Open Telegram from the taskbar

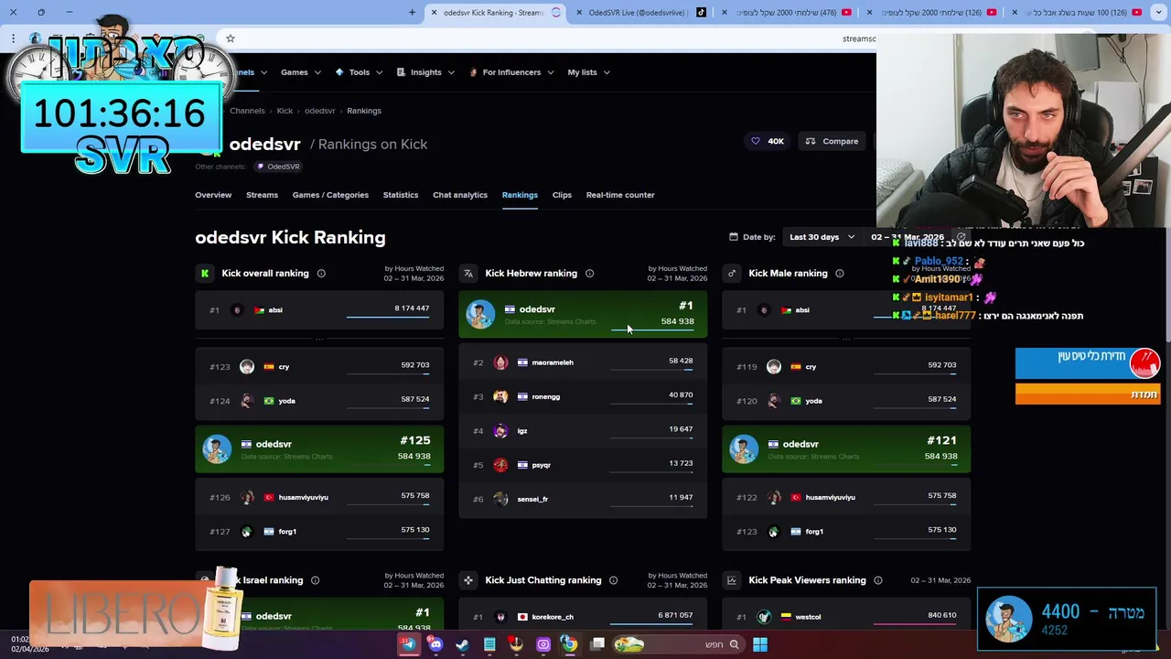(x=409, y=644)
